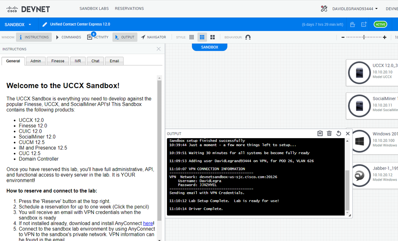Click the remaining time '6 days 7 hrs' text
The height and width of the screenshot is (241, 398).
tap(322, 25)
